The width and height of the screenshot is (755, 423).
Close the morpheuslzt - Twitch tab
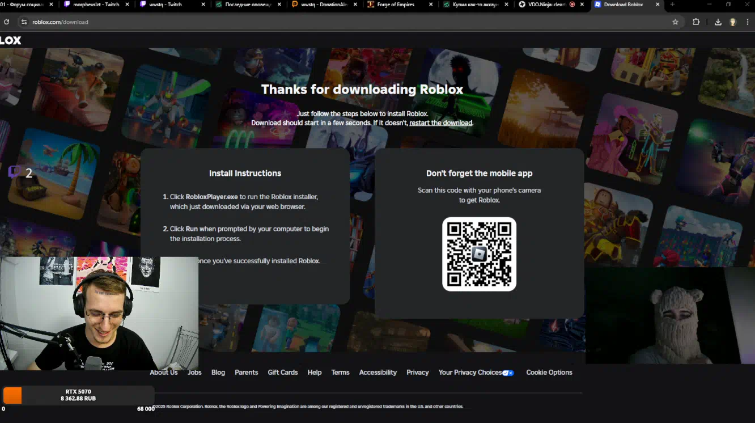[x=127, y=5]
